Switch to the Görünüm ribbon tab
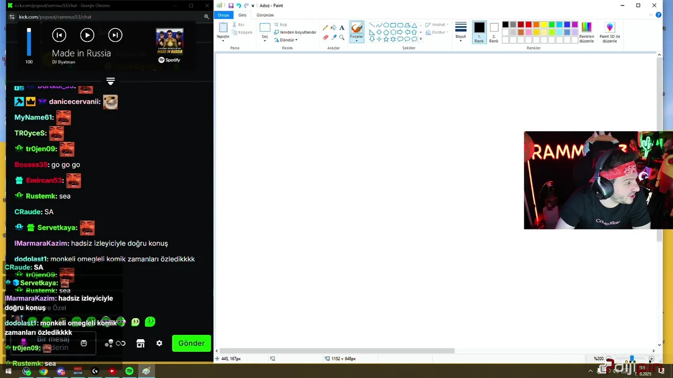 coord(265,15)
